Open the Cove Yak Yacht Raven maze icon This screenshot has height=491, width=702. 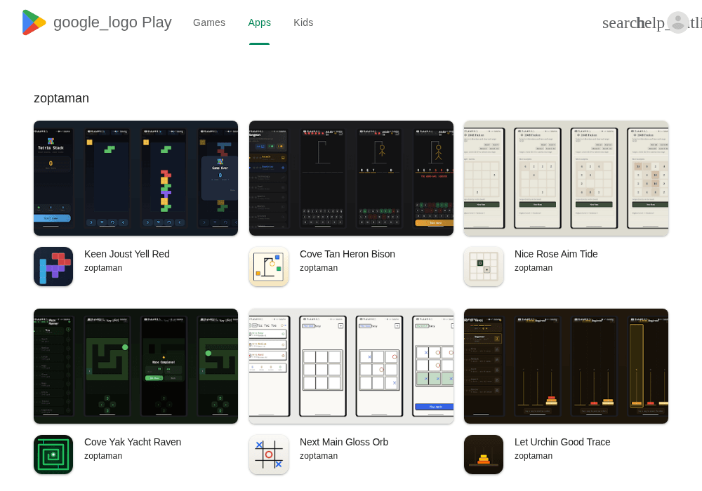53,455
